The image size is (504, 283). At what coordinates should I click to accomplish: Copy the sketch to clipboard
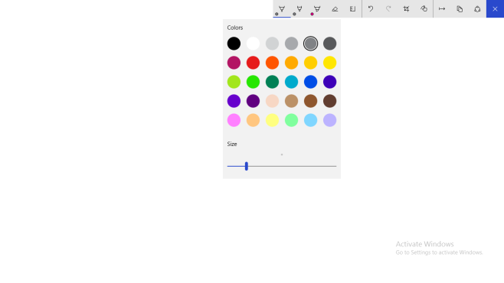click(x=460, y=9)
